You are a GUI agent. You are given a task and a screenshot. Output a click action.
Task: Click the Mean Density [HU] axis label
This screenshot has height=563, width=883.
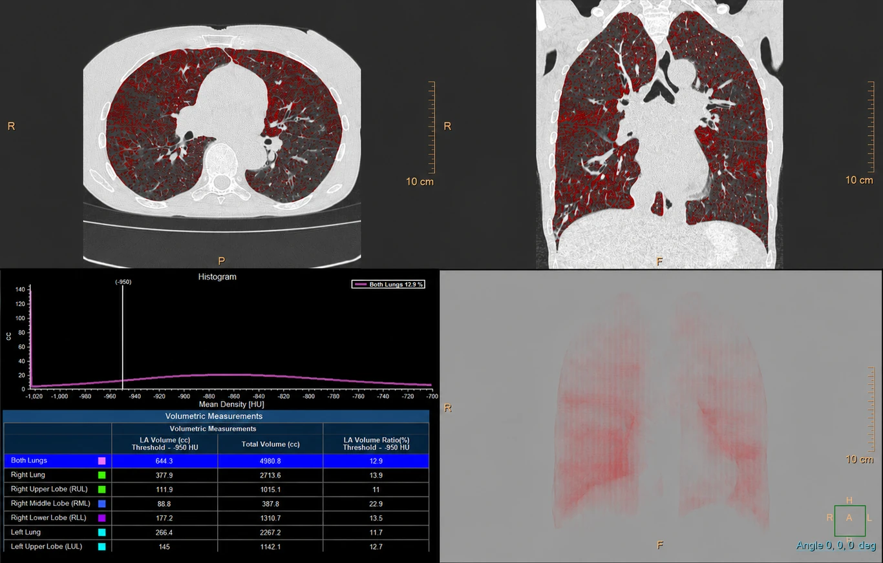231,404
